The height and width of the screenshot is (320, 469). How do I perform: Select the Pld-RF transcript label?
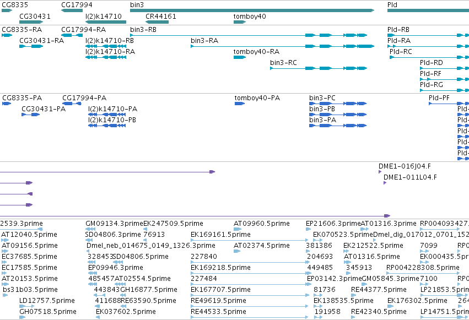pyautogui.click(x=431, y=74)
